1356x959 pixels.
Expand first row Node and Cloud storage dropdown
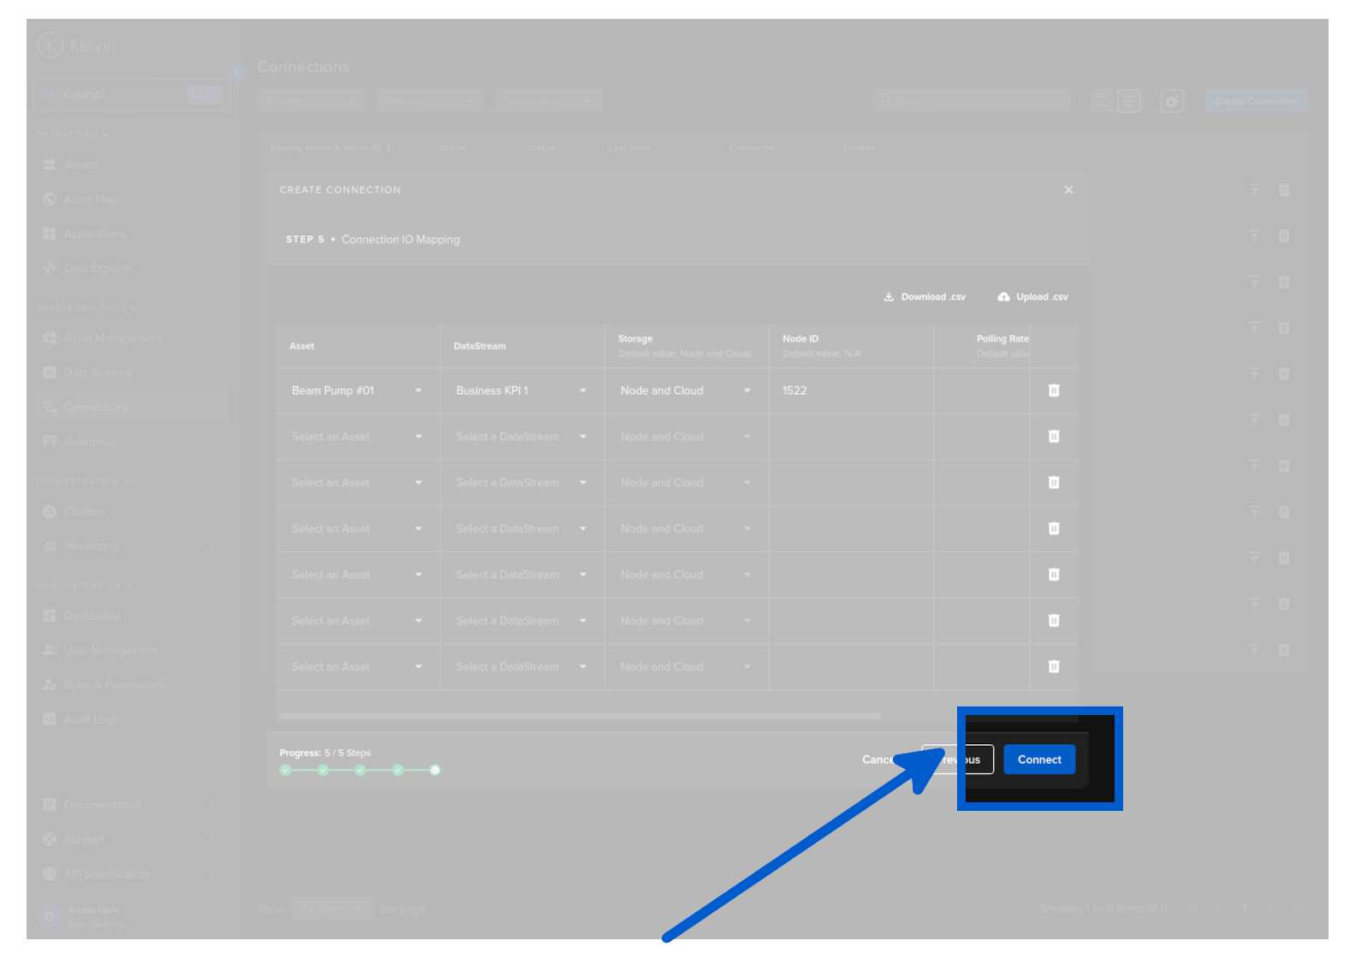[746, 391]
